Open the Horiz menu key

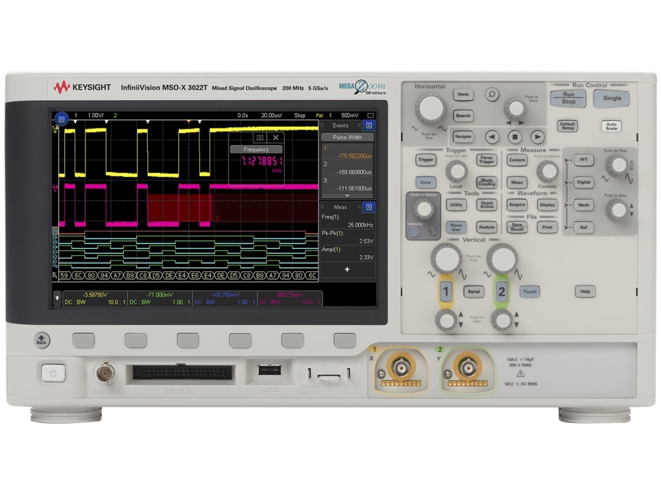click(463, 94)
